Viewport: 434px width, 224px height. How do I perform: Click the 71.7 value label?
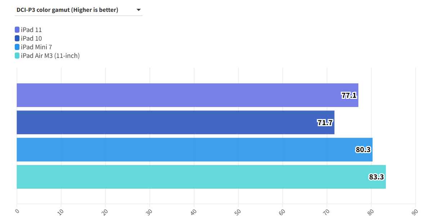pos(325,123)
